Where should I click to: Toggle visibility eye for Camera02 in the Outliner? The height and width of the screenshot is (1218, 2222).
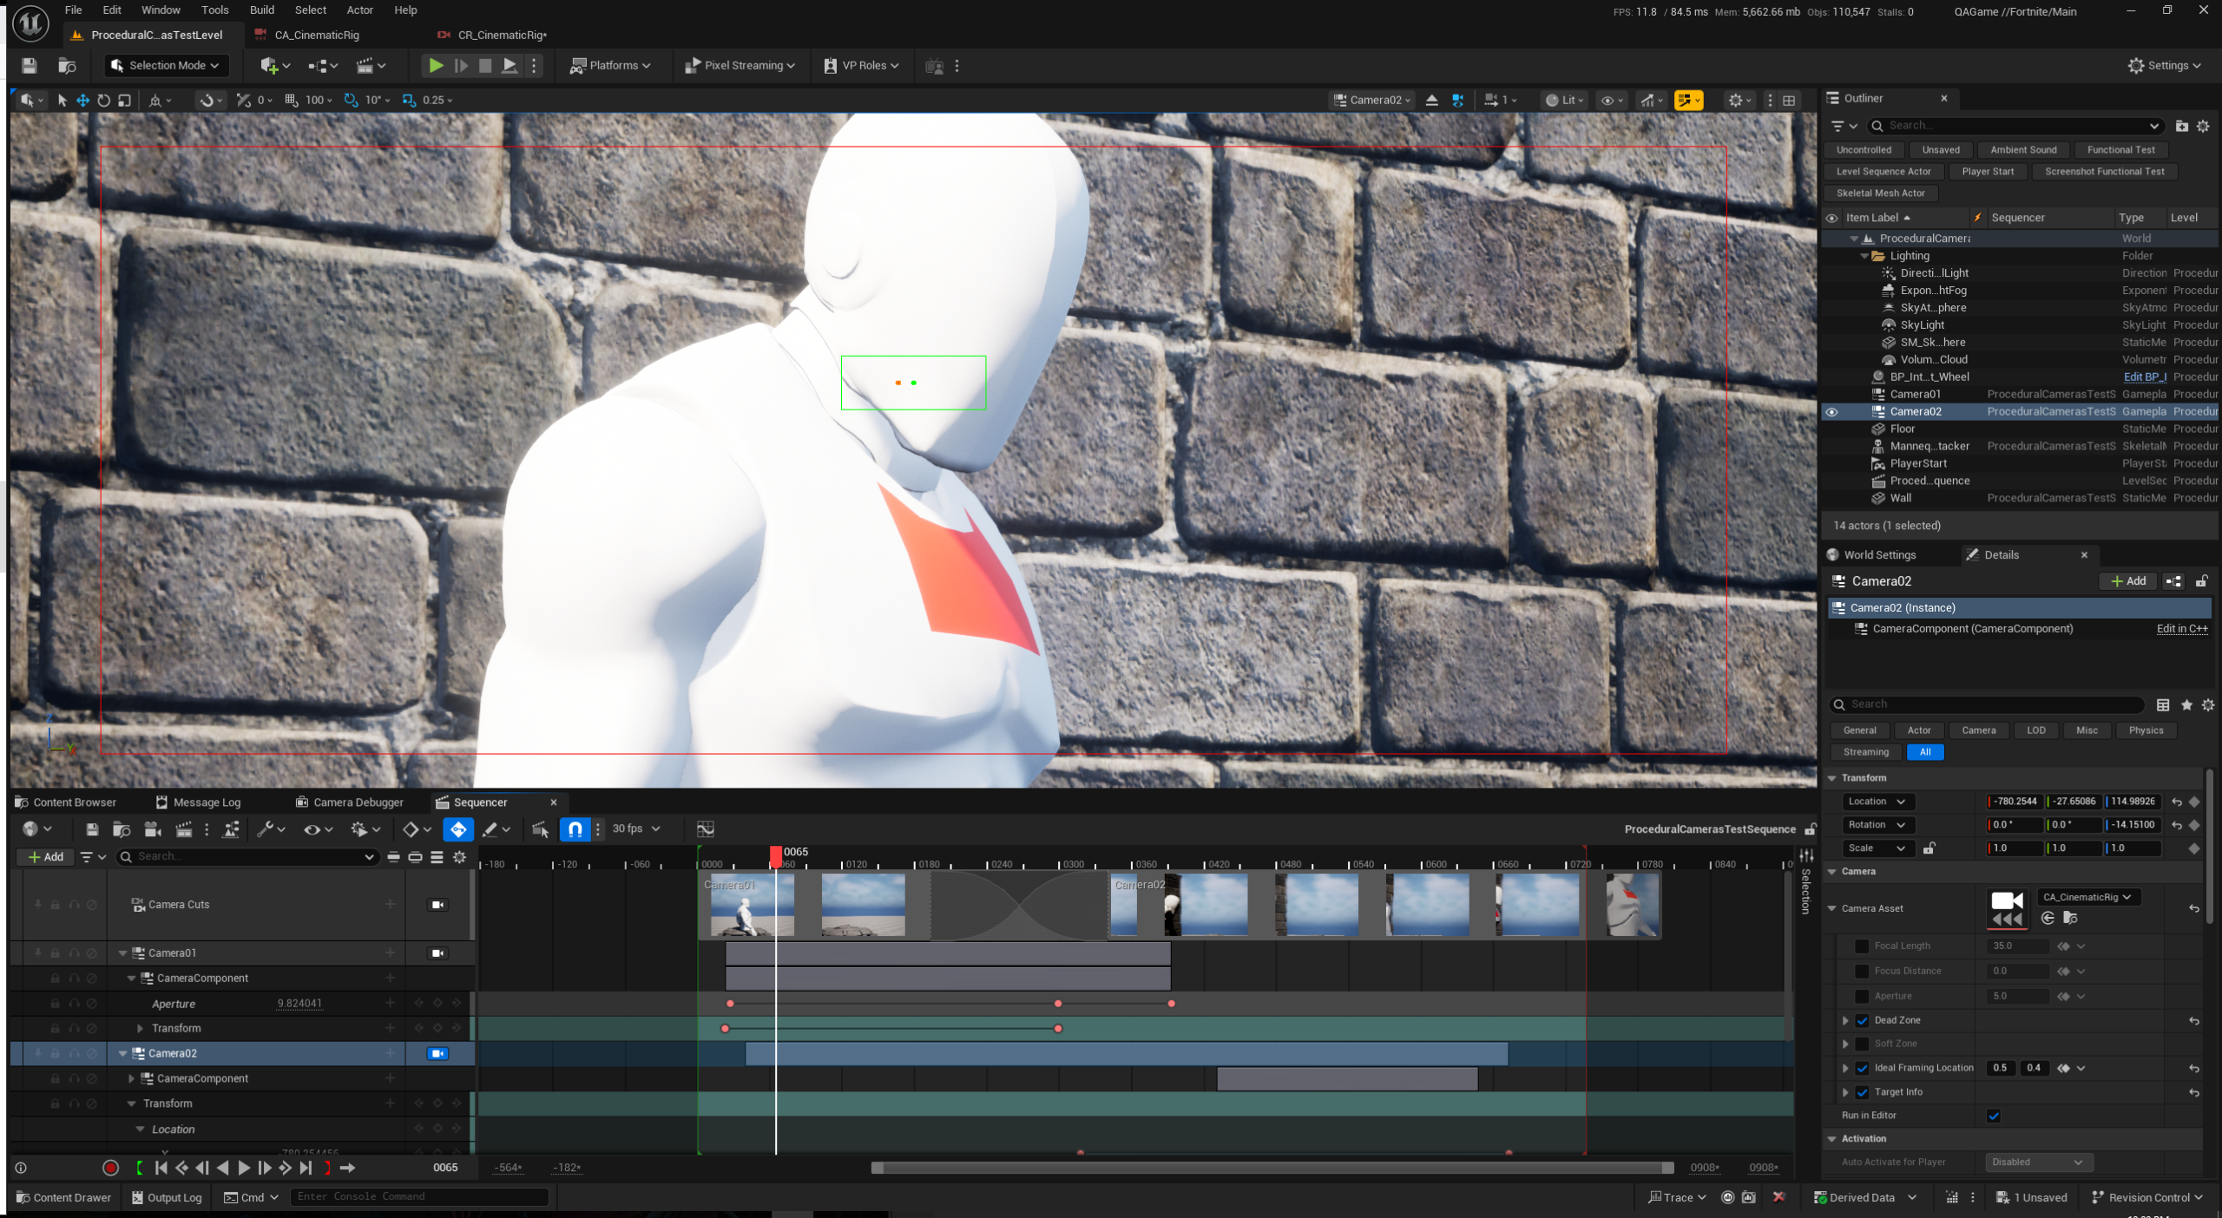[x=1831, y=412]
